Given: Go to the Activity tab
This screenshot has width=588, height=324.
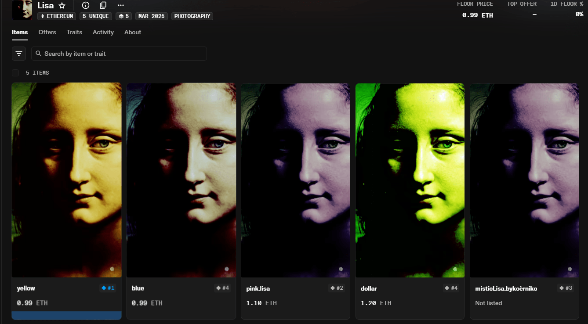Looking at the screenshot, I should point(103,32).
